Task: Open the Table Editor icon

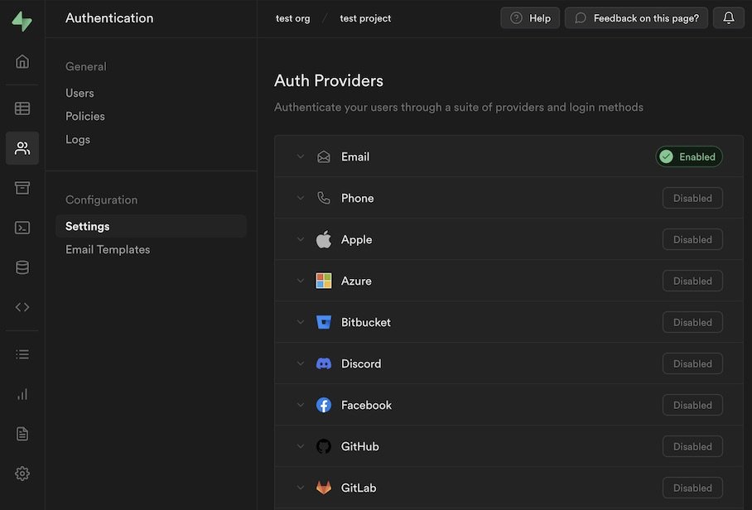Action: click(22, 108)
